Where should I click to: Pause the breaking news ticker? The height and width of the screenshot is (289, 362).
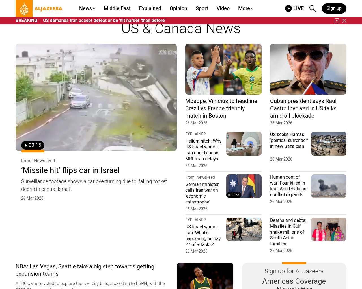point(337,21)
